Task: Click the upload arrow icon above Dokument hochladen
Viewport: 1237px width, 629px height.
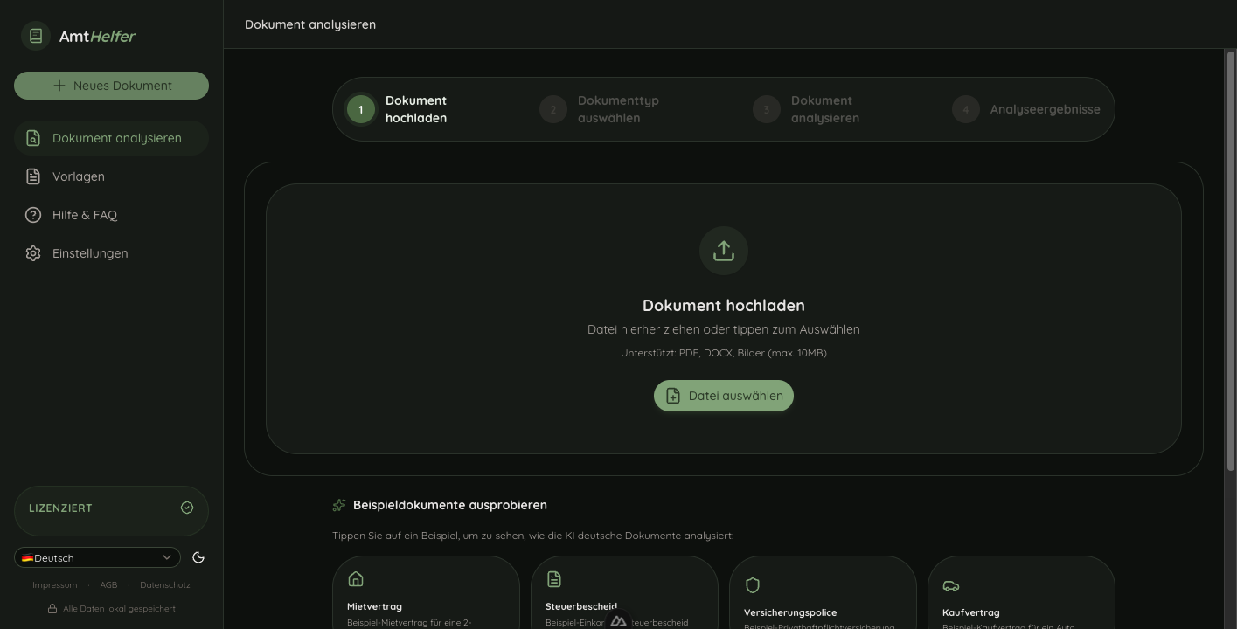Action: [723, 251]
